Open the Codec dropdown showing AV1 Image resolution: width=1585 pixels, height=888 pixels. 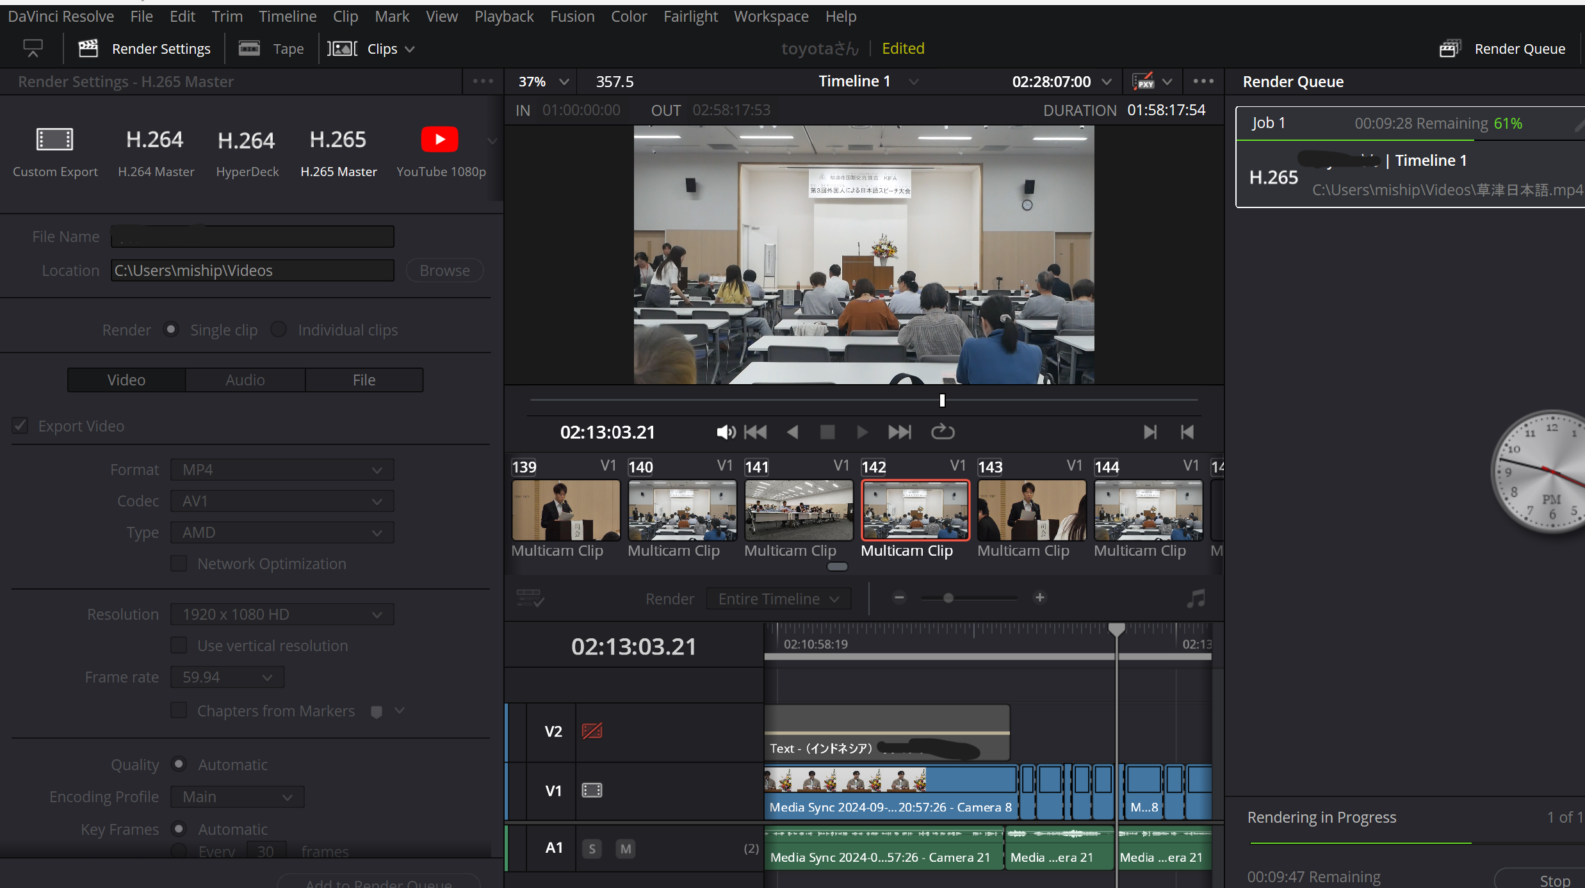[282, 501]
